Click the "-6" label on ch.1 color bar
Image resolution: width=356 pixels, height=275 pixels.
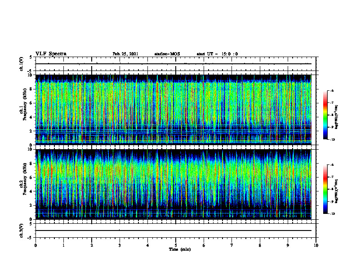(332, 90)
